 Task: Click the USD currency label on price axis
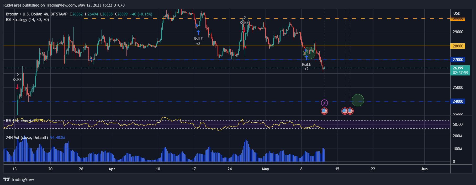457,13
